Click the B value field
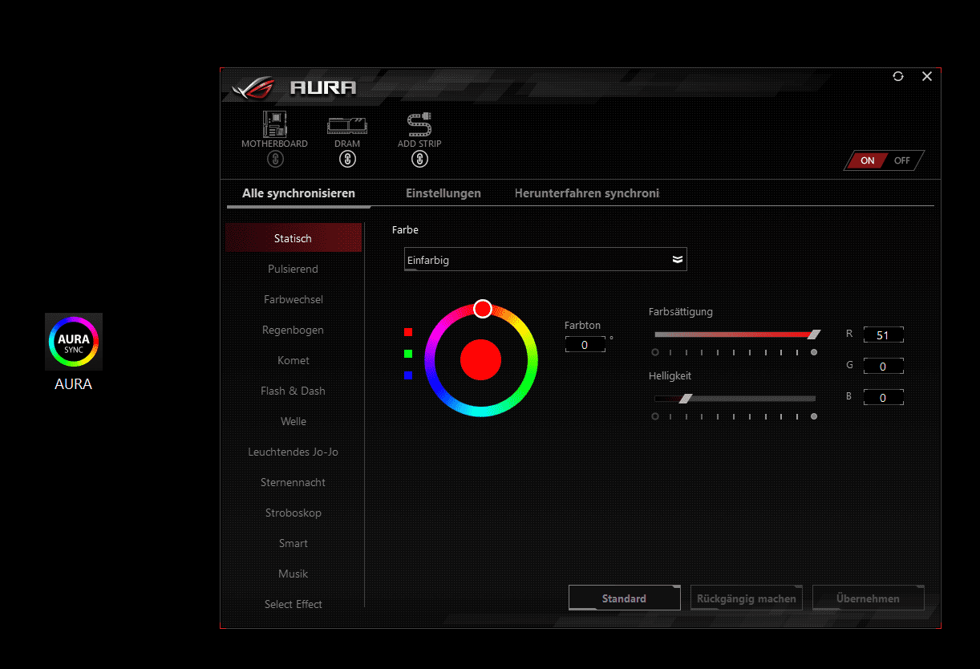The width and height of the screenshot is (980, 669). [883, 397]
